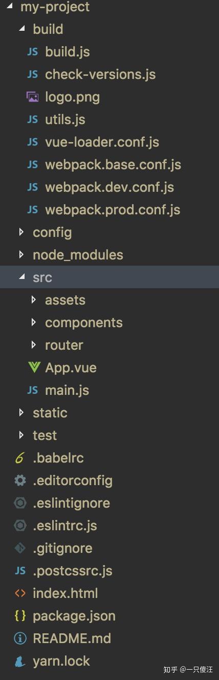This screenshot has width=219, height=680.
Task: Click the gear icon beside .editorconfig
Action: [x=20, y=480]
